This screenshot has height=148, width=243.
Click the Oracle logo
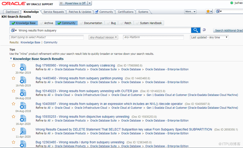pyautogui.click(x=14, y=4)
